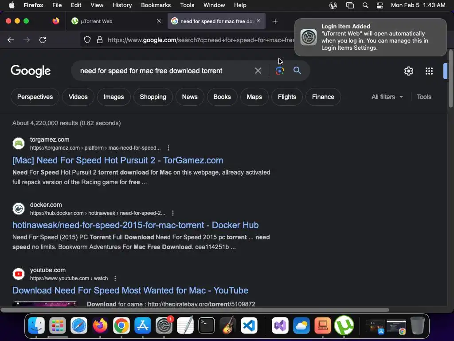Open Finder from the Dock
Screen dimensions: 454x341
[x=36, y=325]
